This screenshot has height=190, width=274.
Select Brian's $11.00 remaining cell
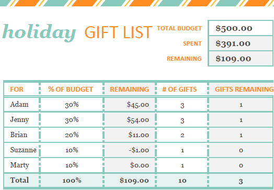point(130,135)
